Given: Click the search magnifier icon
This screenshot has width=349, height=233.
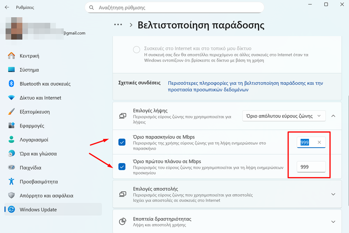Looking at the screenshot, I should coord(90,8).
